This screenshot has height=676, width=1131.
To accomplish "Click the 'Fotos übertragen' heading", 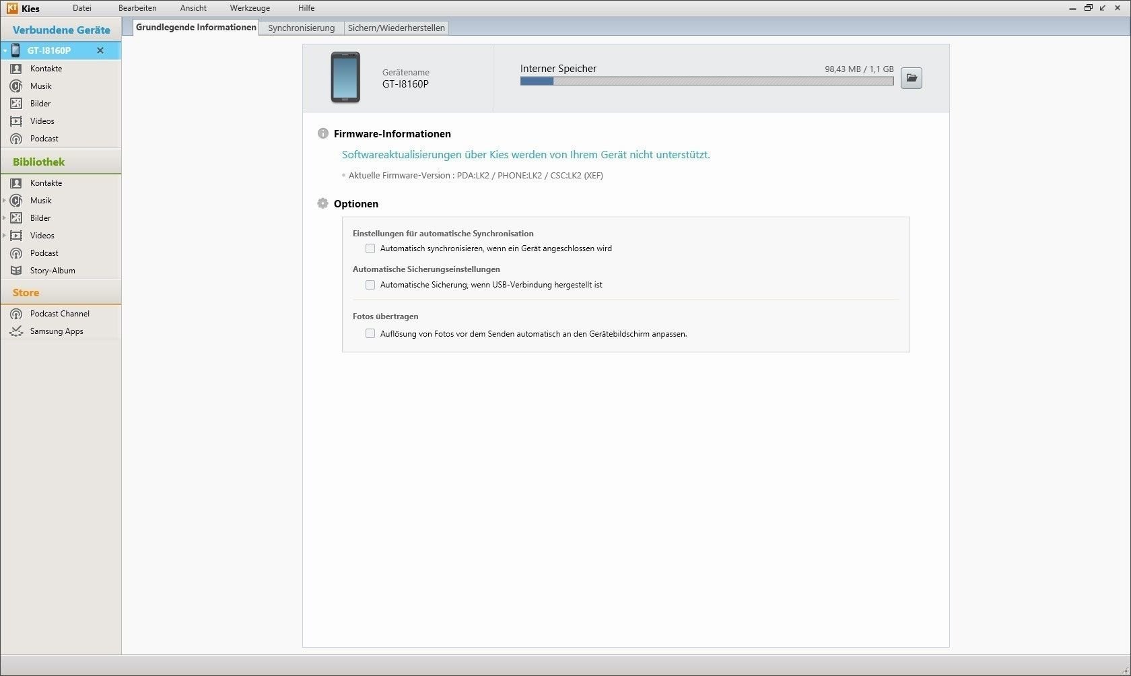I will point(386,316).
